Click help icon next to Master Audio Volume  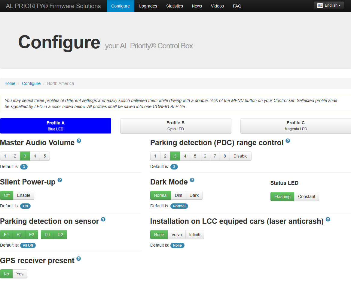[79, 141]
